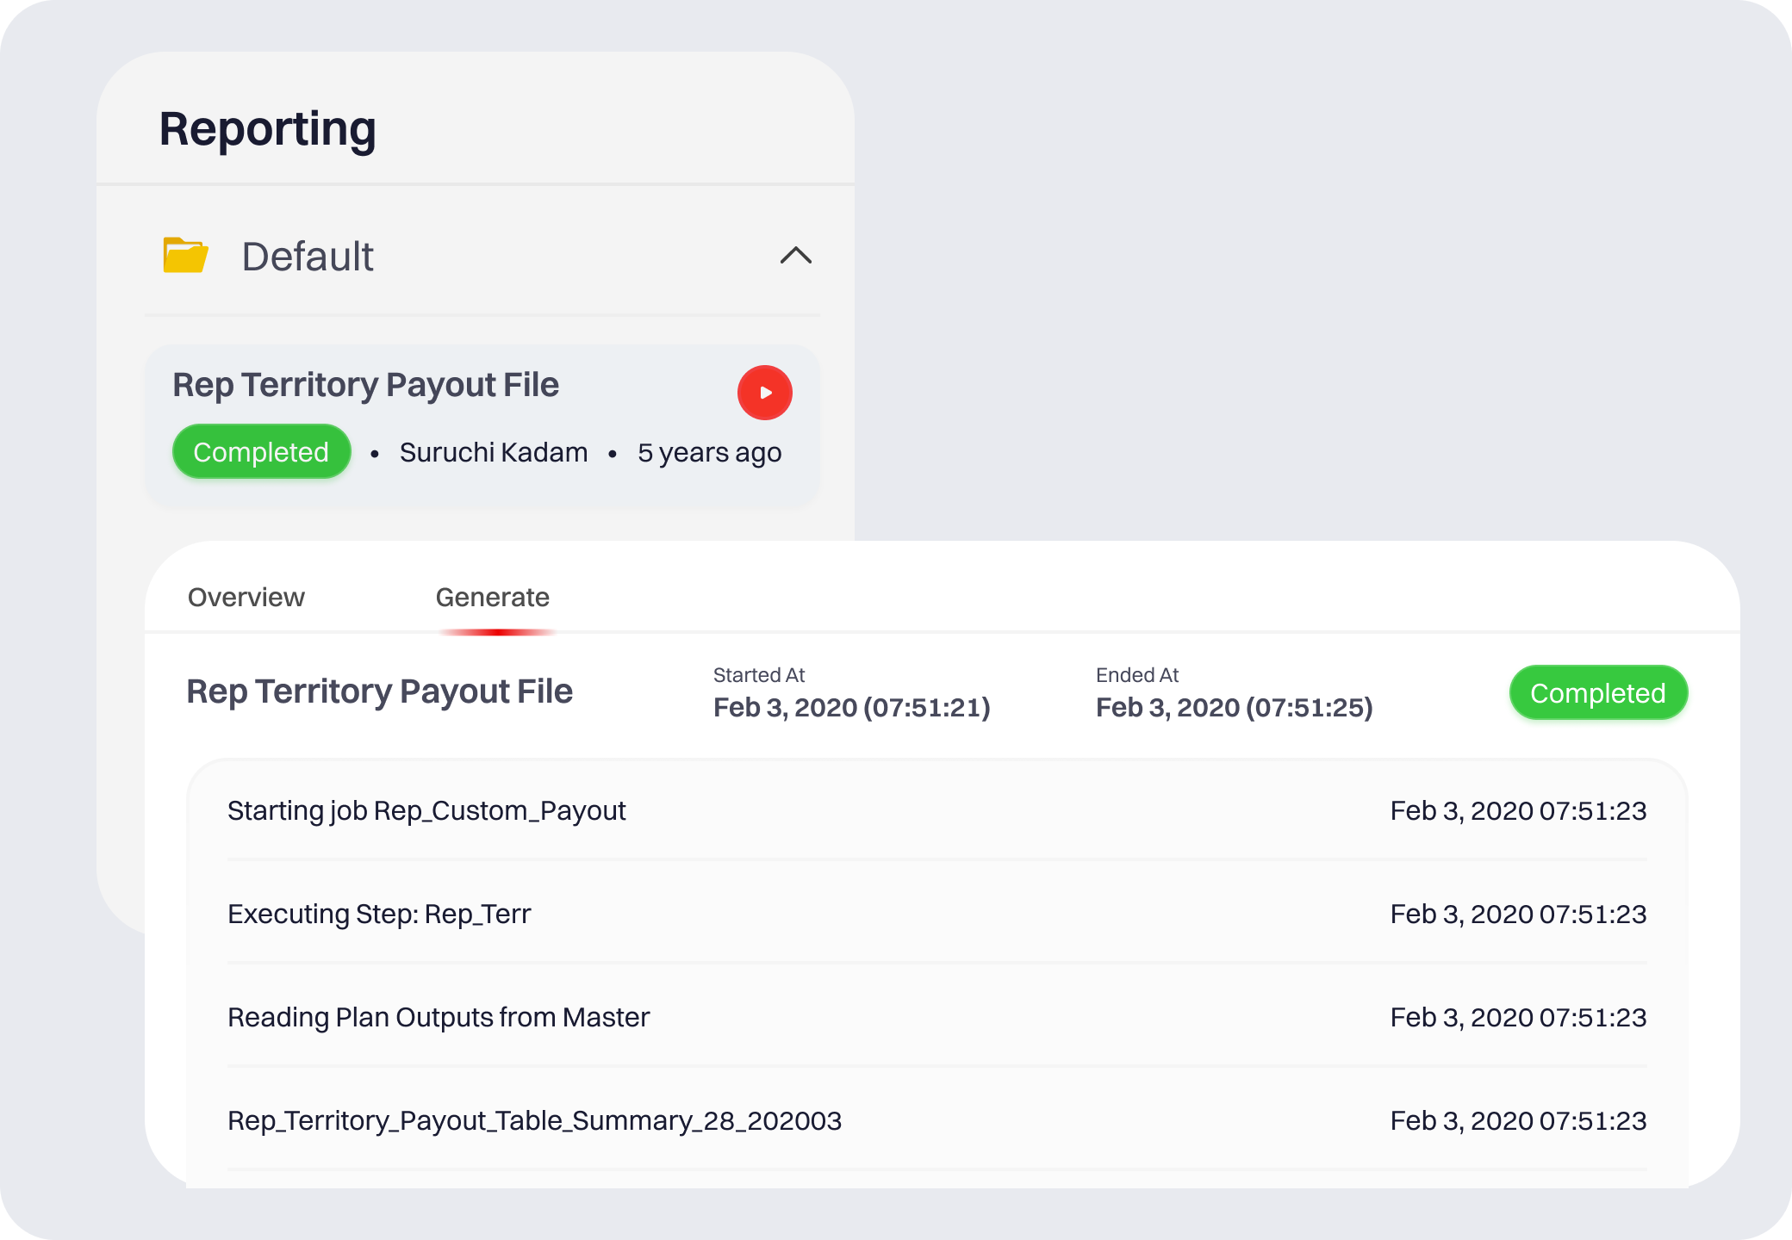This screenshot has width=1792, height=1240.
Task: Click Suruchi Kadam author name
Action: (493, 452)
